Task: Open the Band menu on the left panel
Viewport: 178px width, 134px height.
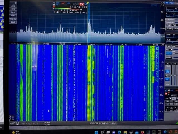Action: click(13, 12)
